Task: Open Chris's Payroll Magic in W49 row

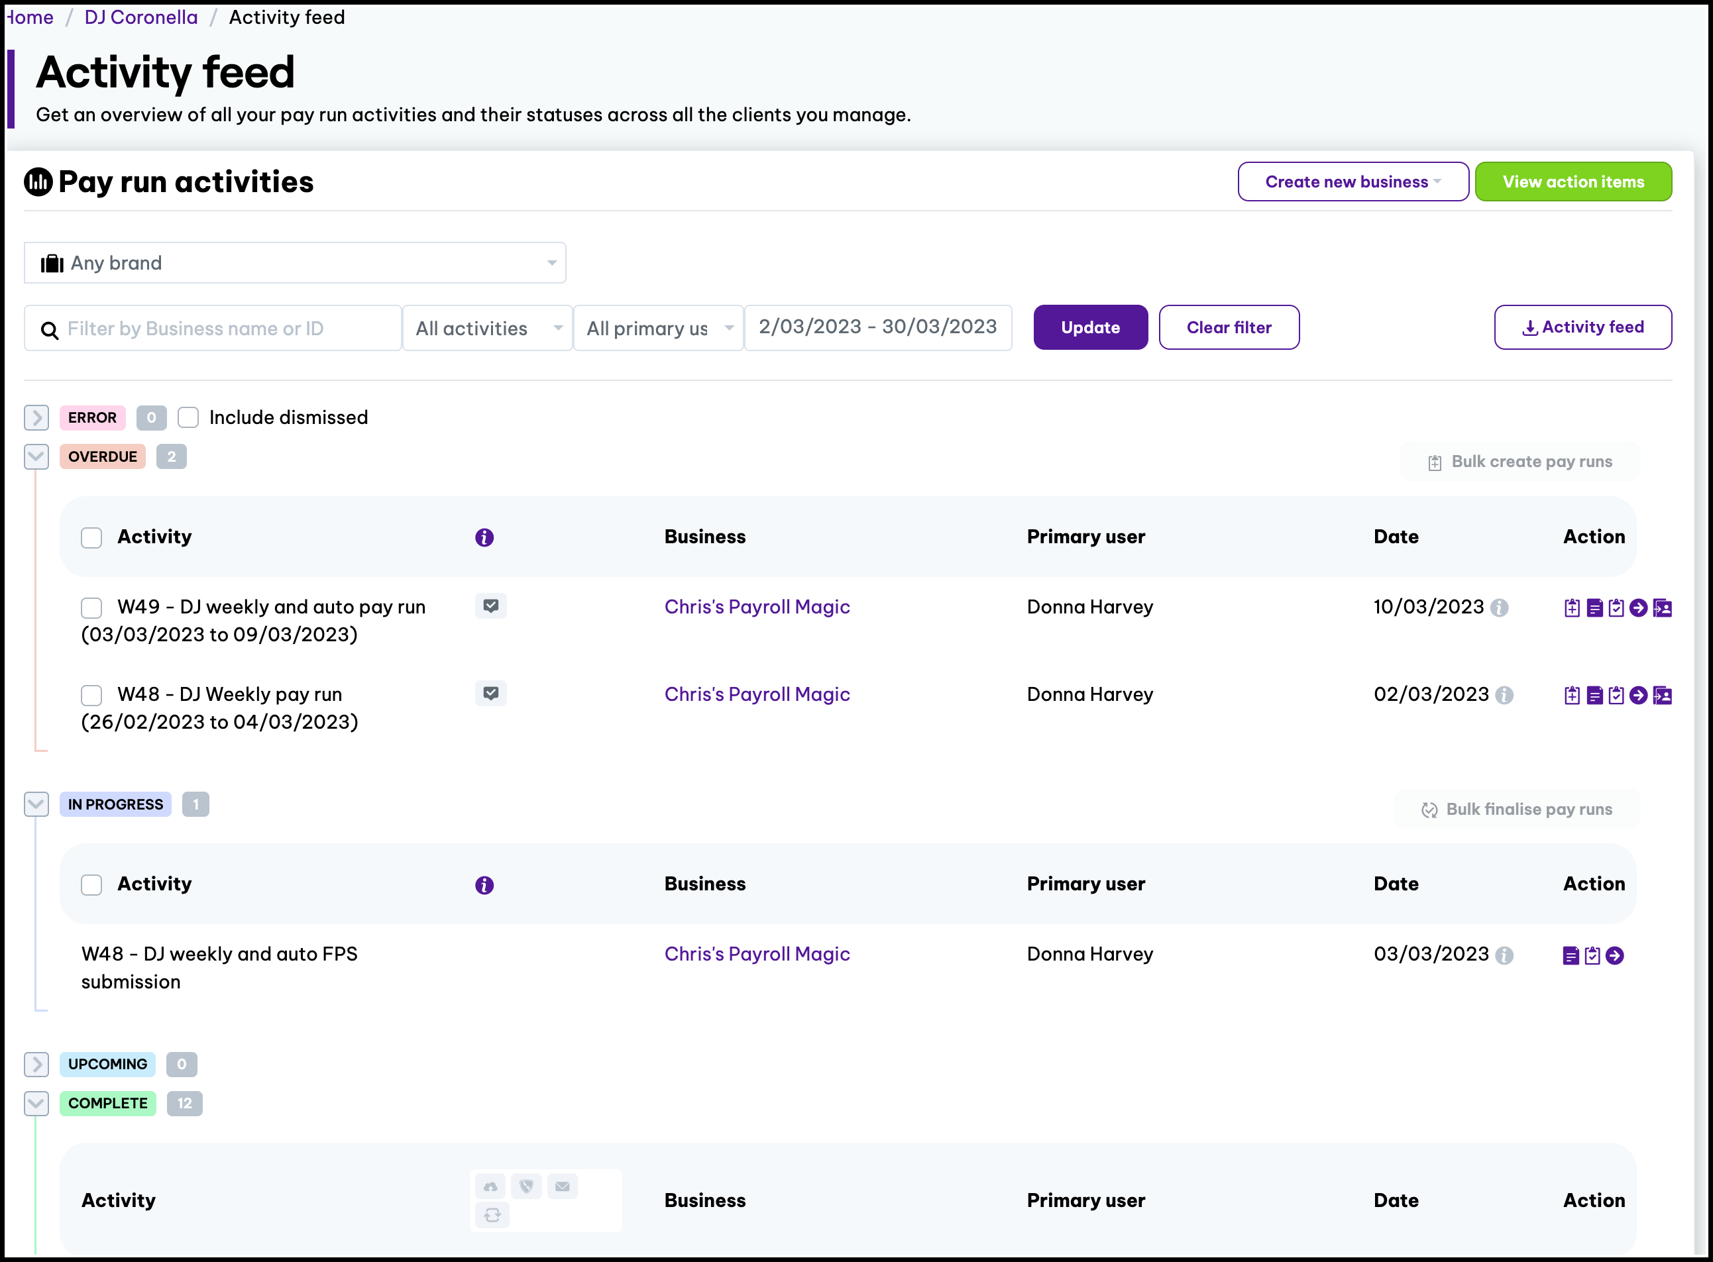Action: pyautogui.click(x=756, y=607)
